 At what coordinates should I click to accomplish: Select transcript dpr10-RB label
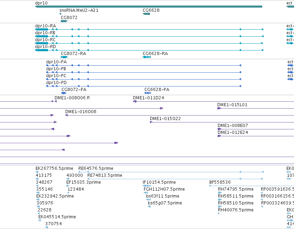[45, 33]
